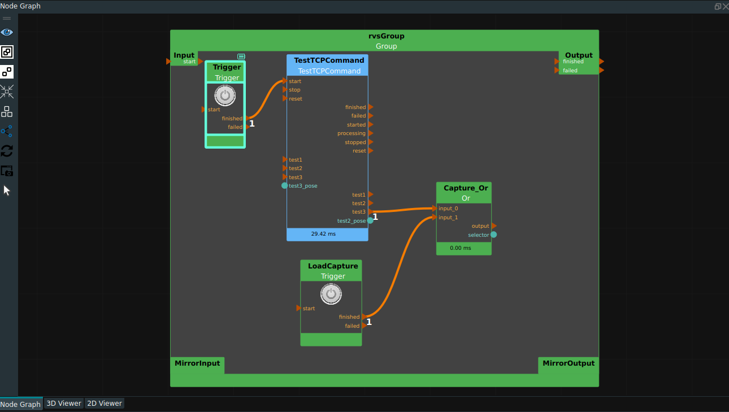Click the test2 input port
Image resolution: width=729 pixels, height=412 pixels.
click(x=285, y=168)
